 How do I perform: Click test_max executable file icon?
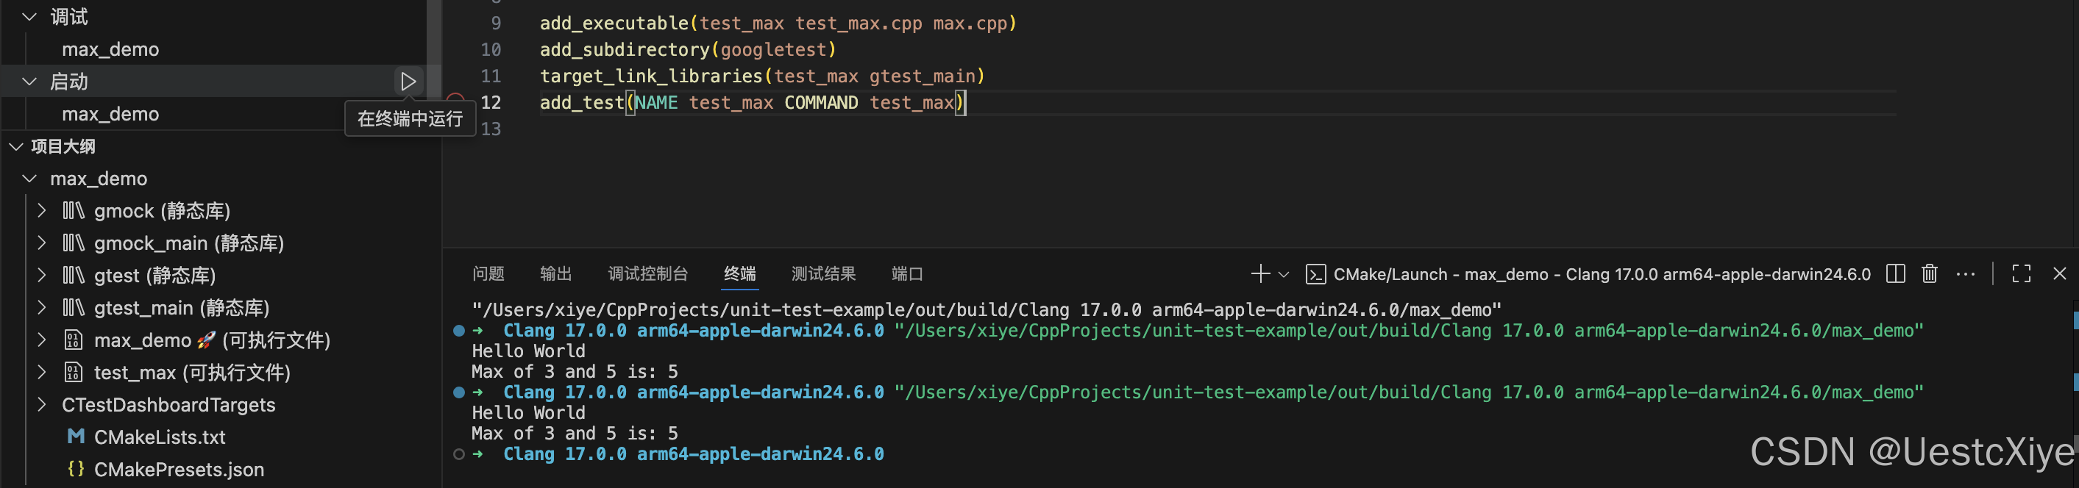[x=74, y=373]
